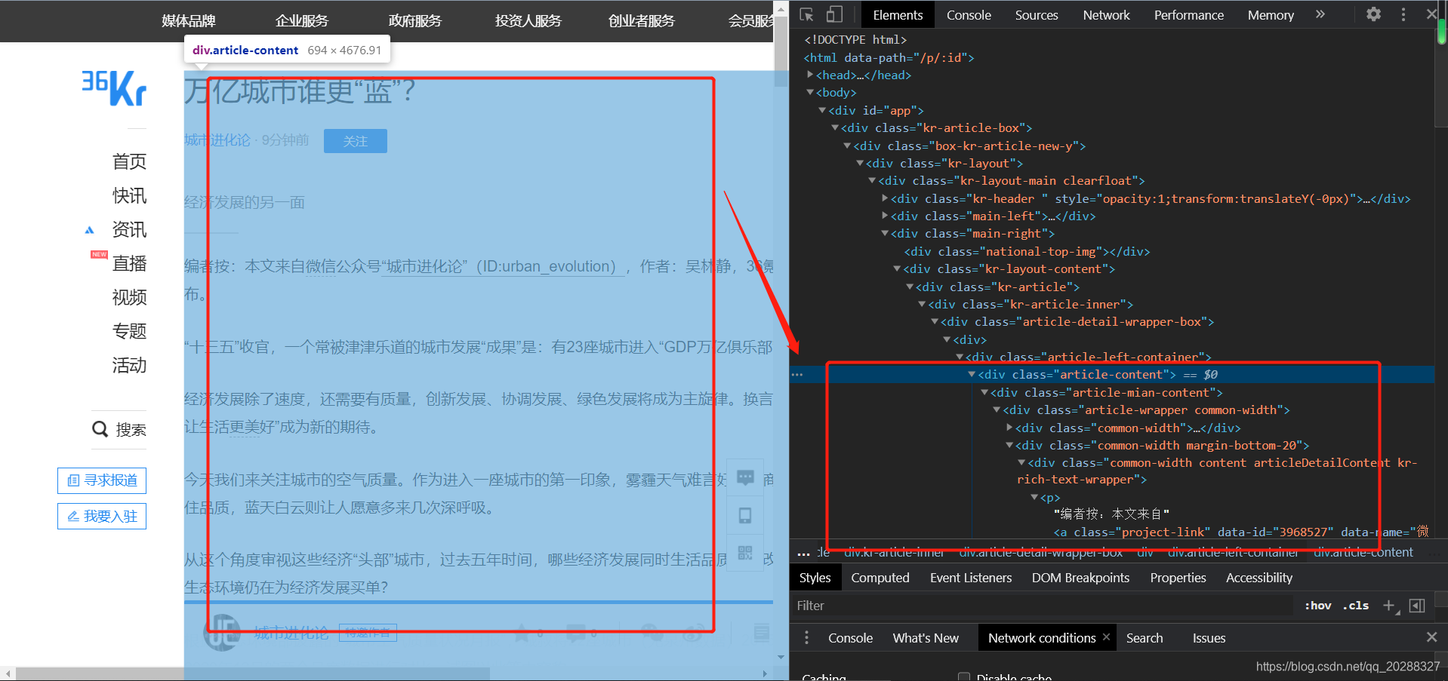Expand the head element node

pyautogui.click(x=810, y=75)
